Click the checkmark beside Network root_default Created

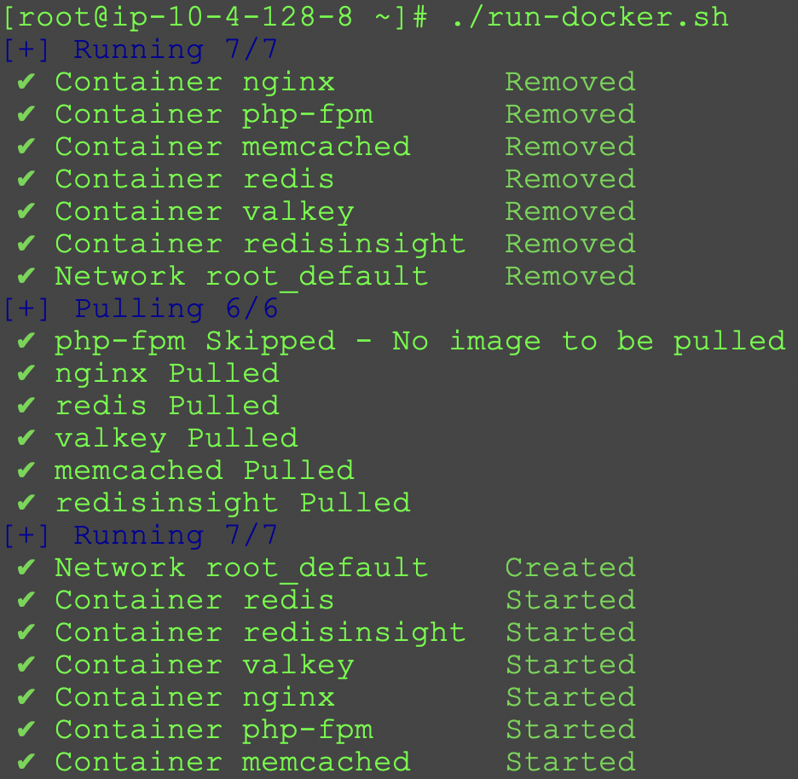point(26,568)
